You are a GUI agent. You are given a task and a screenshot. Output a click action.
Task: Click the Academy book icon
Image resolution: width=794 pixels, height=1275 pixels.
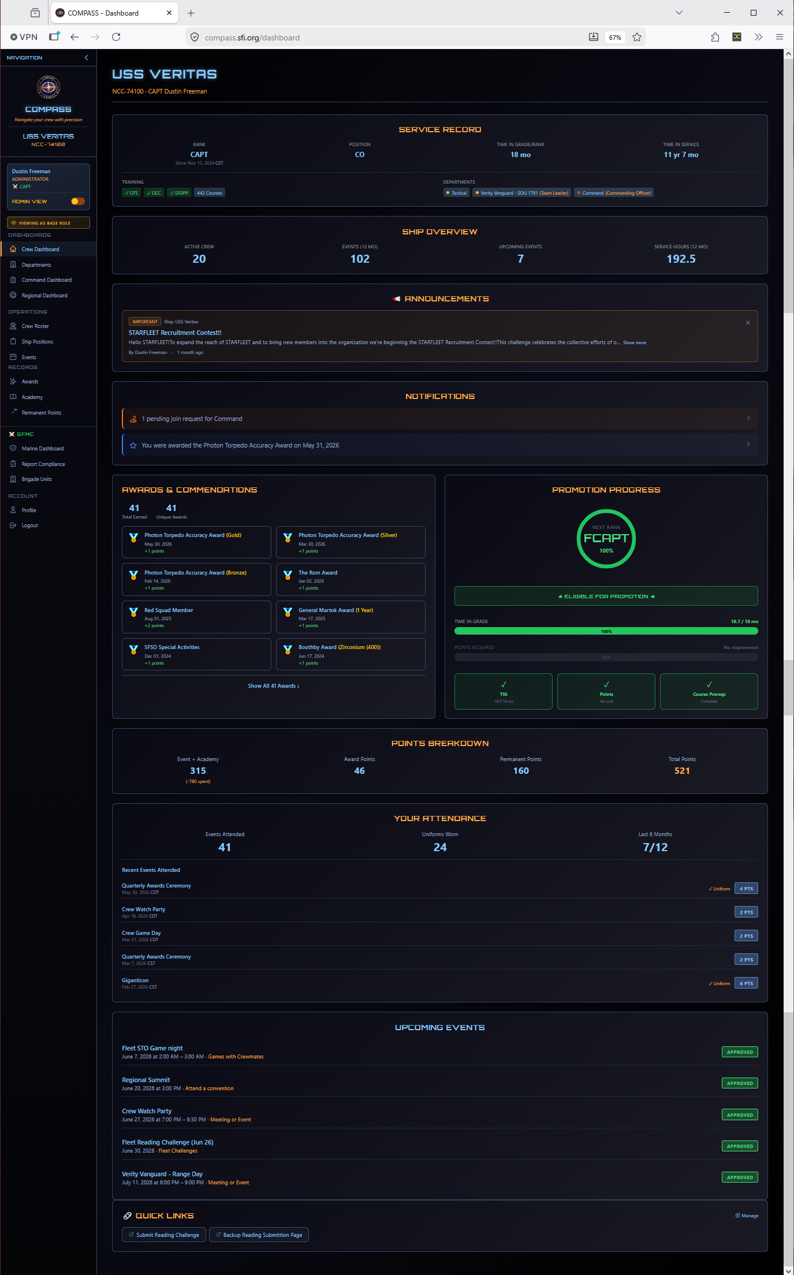point(13,397)
